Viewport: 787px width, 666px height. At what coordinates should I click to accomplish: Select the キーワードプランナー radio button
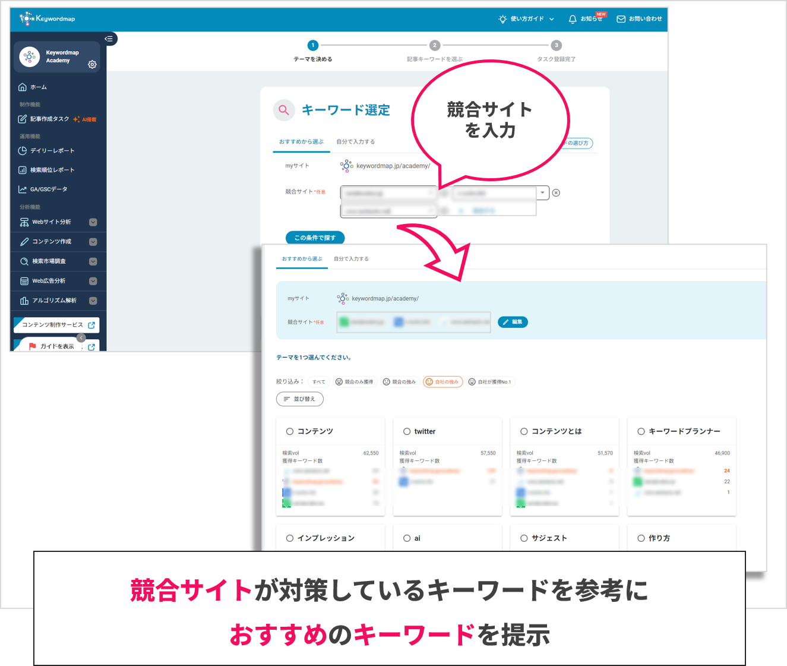point(641,431)
